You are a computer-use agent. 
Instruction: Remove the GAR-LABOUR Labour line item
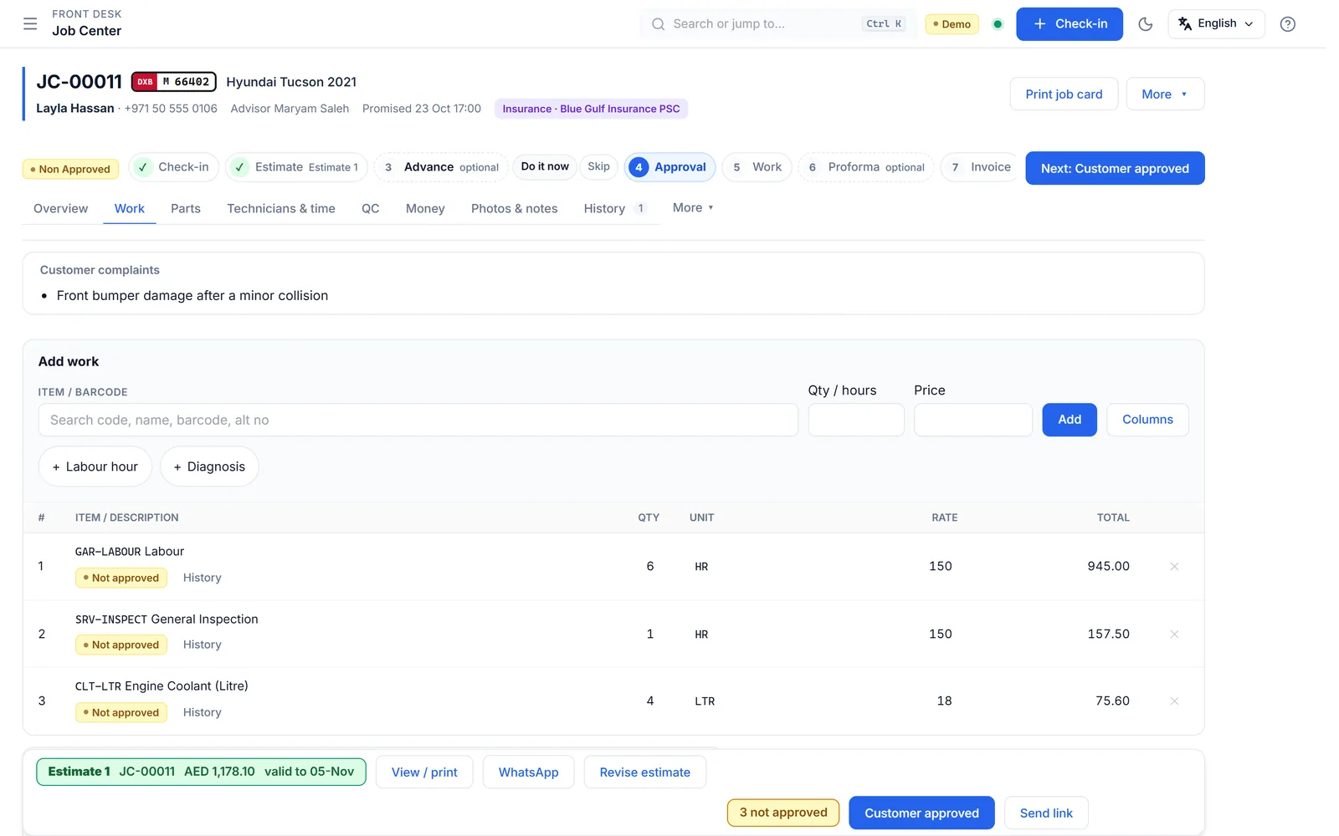1174,567
